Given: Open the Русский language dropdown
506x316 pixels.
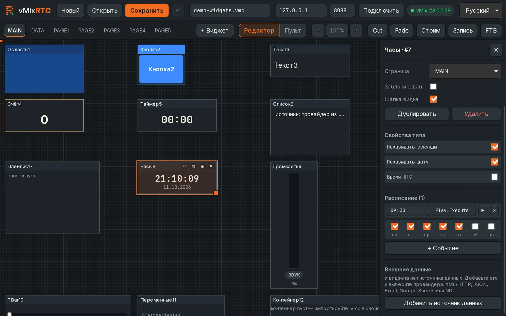Looking at the screenshot, I should pyautogui.click(x=480, y=10).
